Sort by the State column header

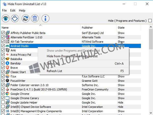coord(128,28)
